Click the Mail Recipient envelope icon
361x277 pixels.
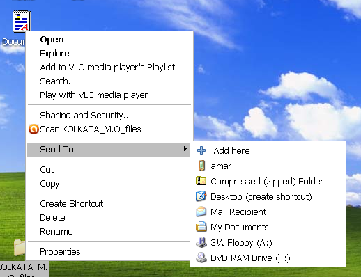pyautogui.click(x=201, y=212)
